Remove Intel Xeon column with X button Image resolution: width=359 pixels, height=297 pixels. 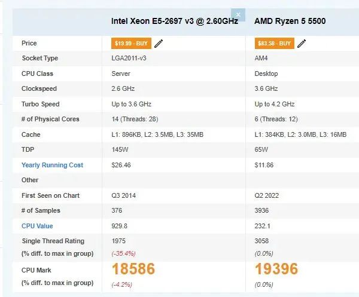238,15
